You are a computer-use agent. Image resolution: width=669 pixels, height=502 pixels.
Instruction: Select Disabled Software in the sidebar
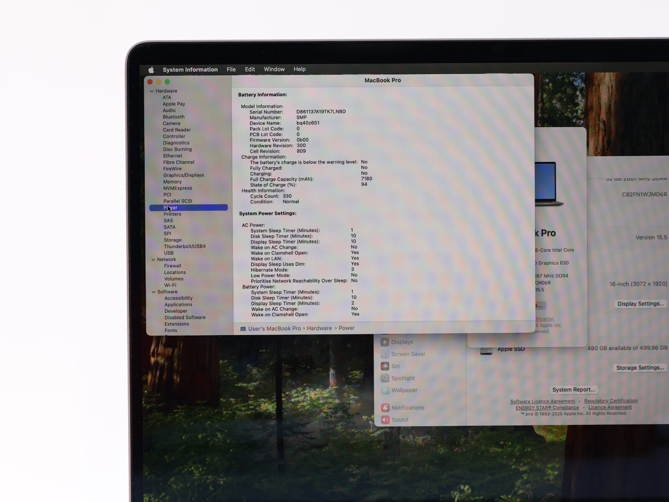pos(185,318)
